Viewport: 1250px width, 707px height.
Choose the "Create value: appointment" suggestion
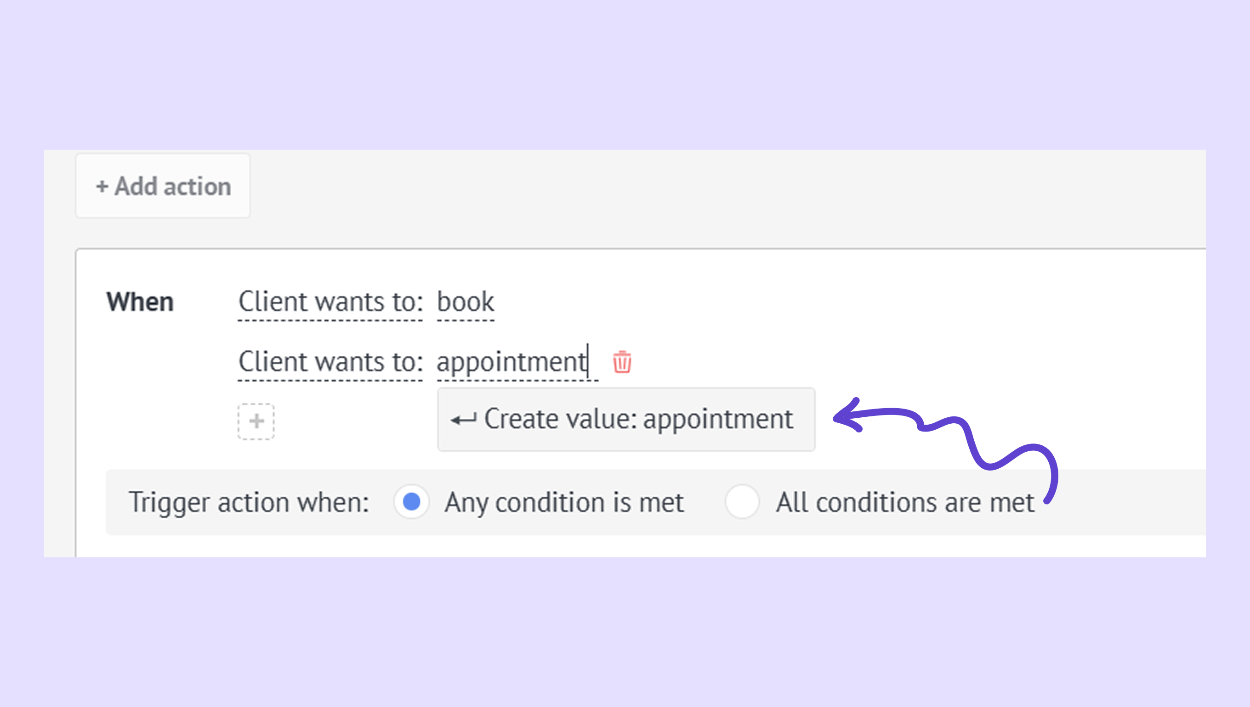click(x=626, y=420)
